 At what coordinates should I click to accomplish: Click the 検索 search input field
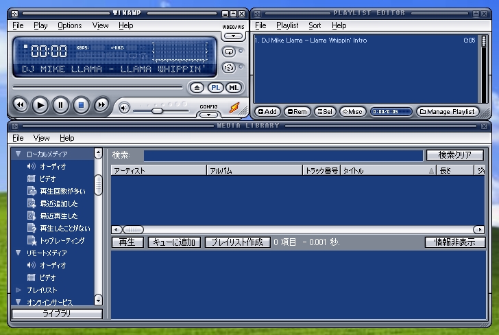click(283, 155)
